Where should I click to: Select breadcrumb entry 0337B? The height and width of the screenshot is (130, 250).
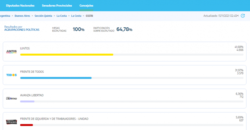point(89,16)
